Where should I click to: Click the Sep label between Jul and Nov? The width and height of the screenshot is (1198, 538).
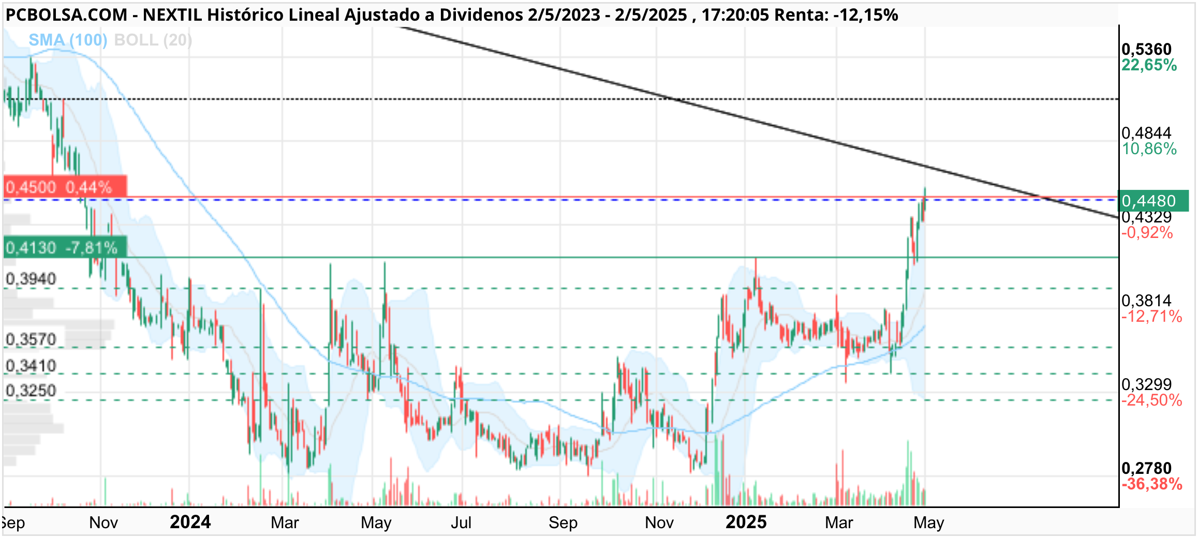[x=563, y=523]
